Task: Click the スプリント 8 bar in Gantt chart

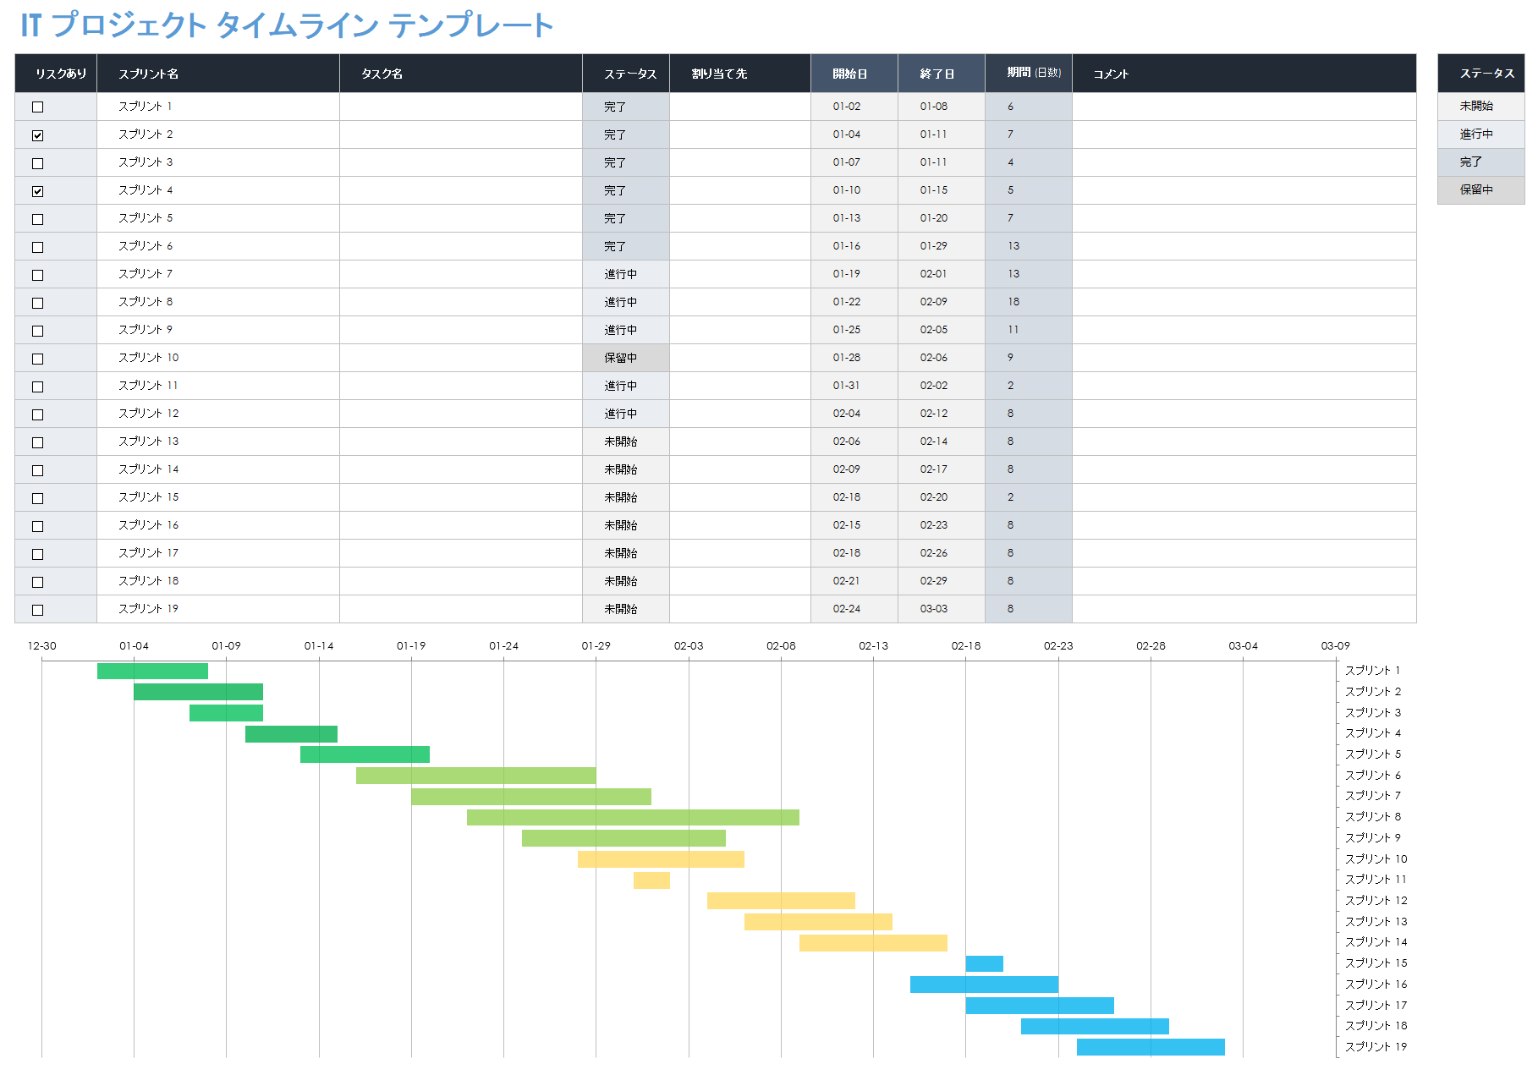Action: [633, 817]
